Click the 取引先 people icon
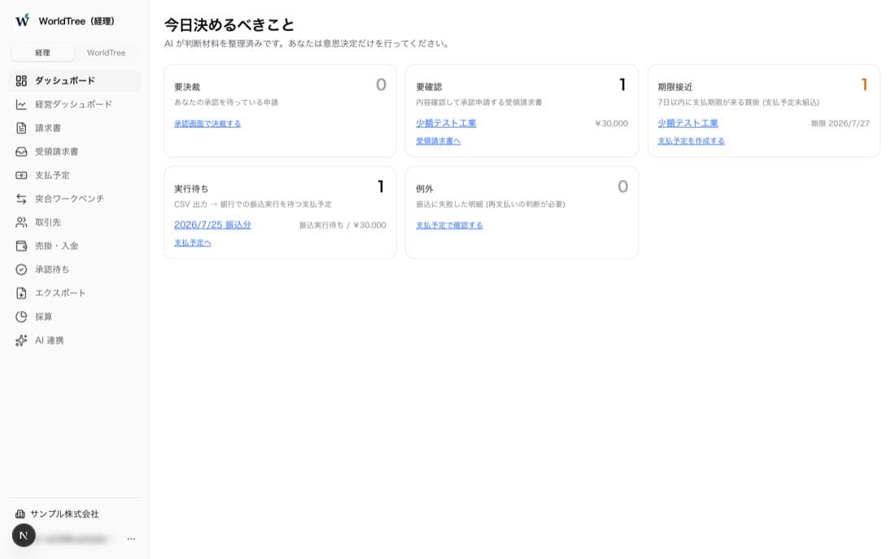 coord(21,222)
